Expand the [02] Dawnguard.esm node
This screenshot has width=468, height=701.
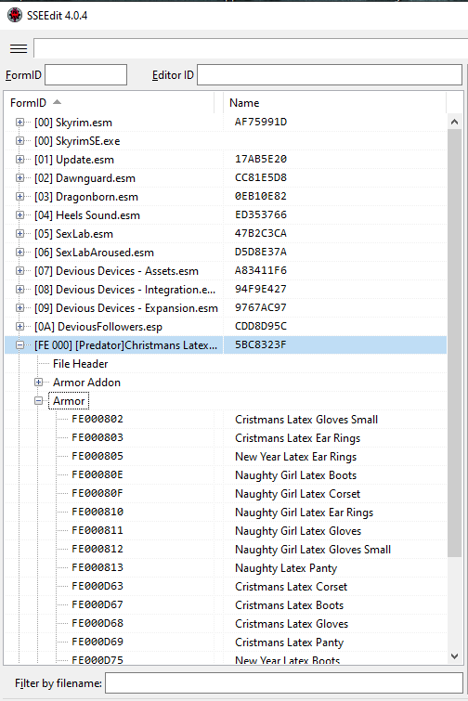click(19, 178)
